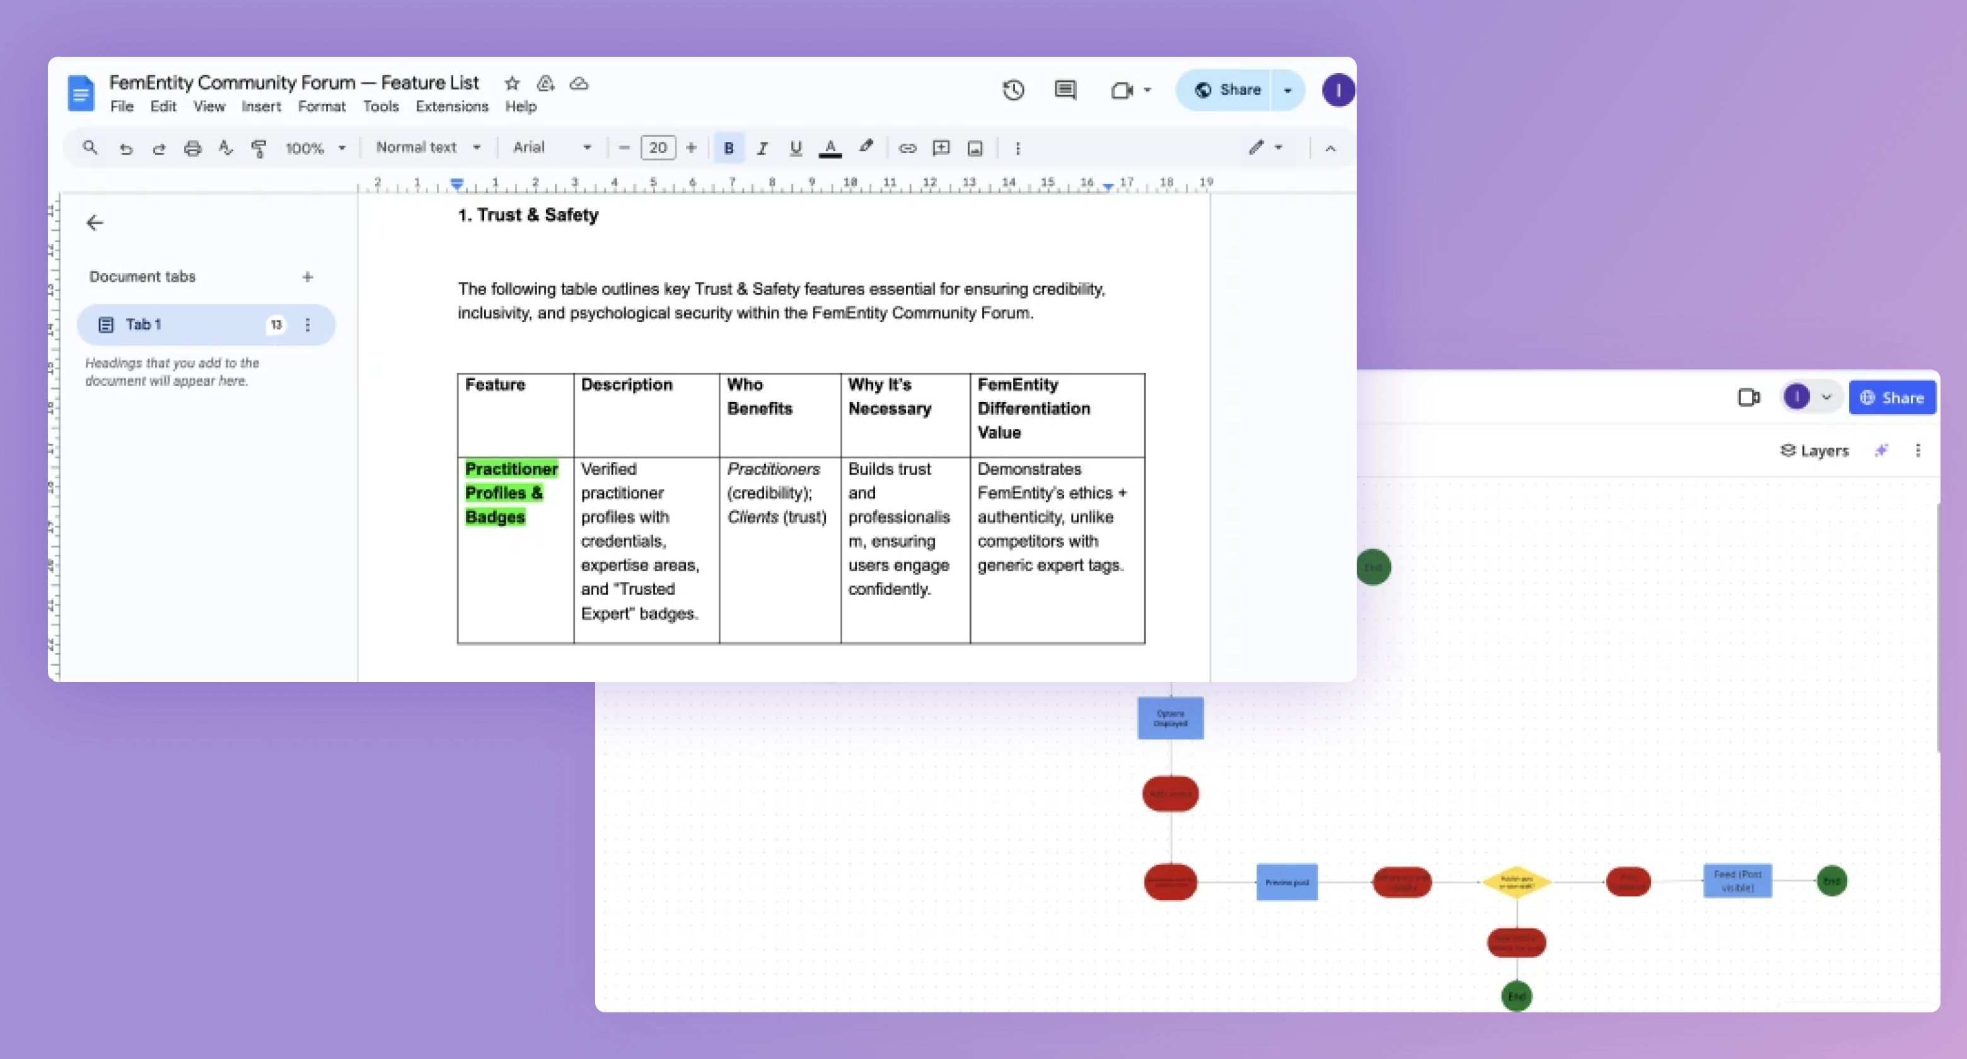This screenshot has width=1967, height=1059.
Task: Open the editing mode pencil dropdown
Action: click(1265, 148)
